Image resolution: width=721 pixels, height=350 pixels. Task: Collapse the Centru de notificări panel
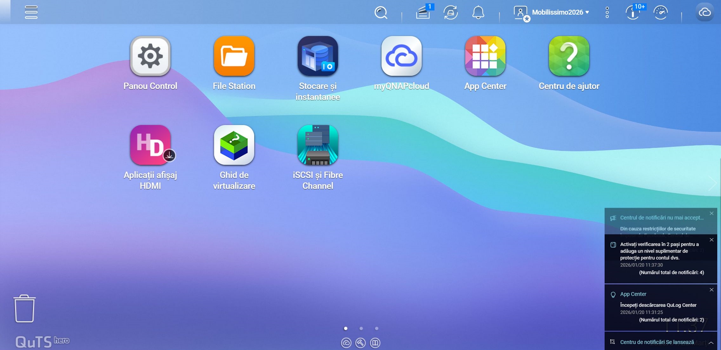click(711, 343)
